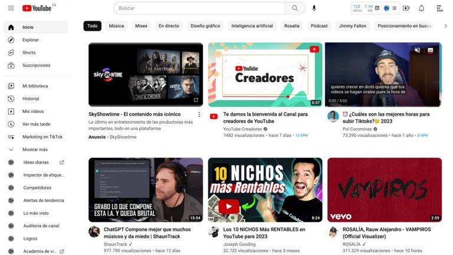
Task: Click Pol Corominas channel avatar
Action: coord(333,116)
